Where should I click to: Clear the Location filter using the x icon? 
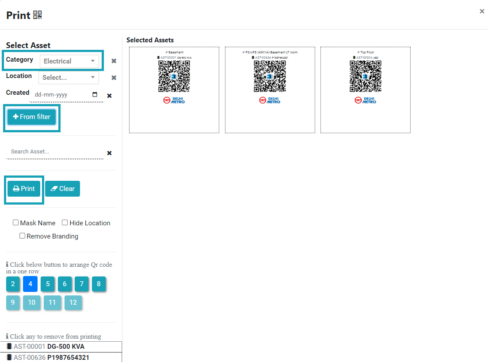pyautogui.click(x=114, y=78)
